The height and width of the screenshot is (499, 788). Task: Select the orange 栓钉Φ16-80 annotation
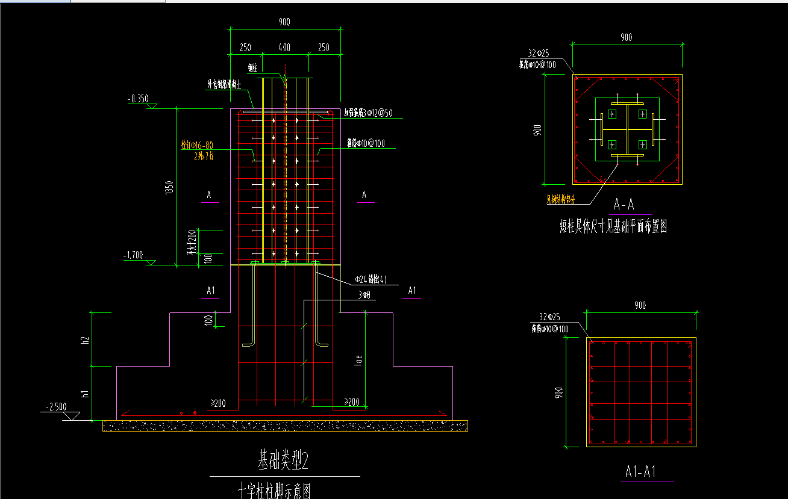click(197, 145)
